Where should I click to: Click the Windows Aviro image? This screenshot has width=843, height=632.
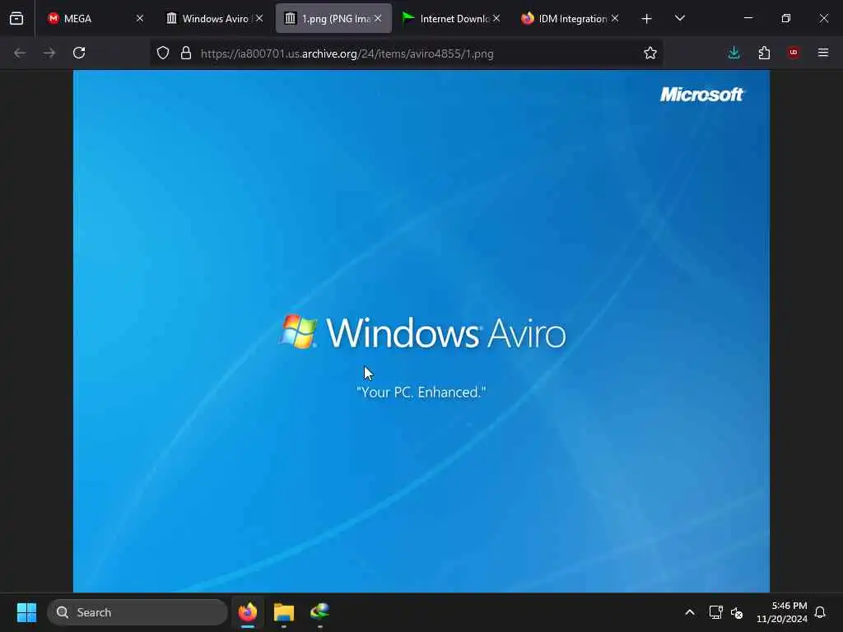(x=421, y=331)
